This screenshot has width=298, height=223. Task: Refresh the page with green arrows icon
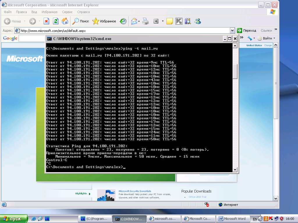click(x=56, y=21)
